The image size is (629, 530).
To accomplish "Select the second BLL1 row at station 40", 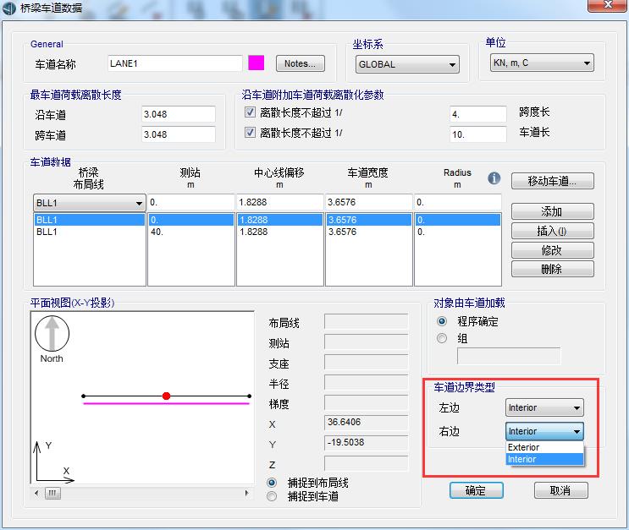I will pos(89,232).
